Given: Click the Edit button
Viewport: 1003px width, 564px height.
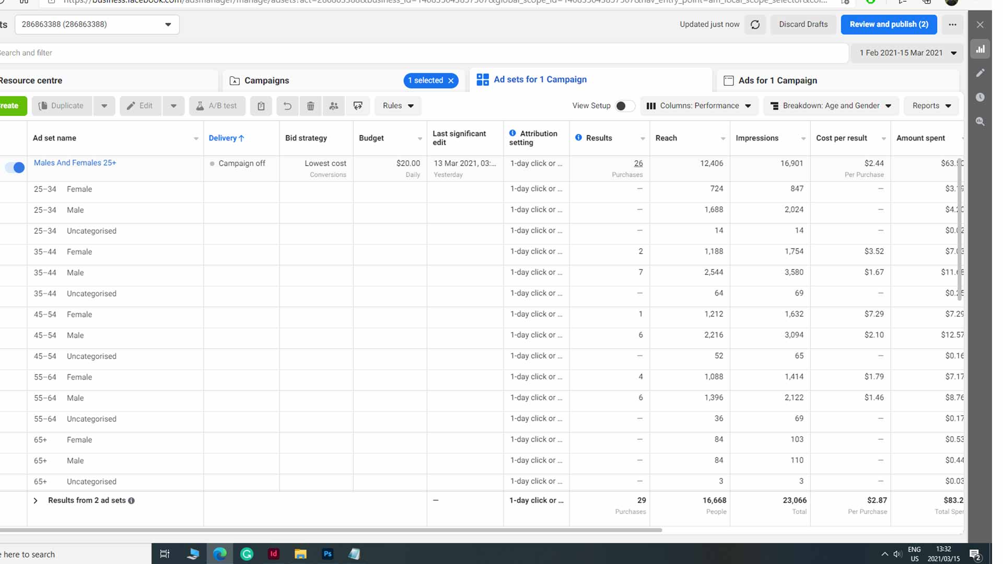Looking at the screenshot, I should pos(141,106).
